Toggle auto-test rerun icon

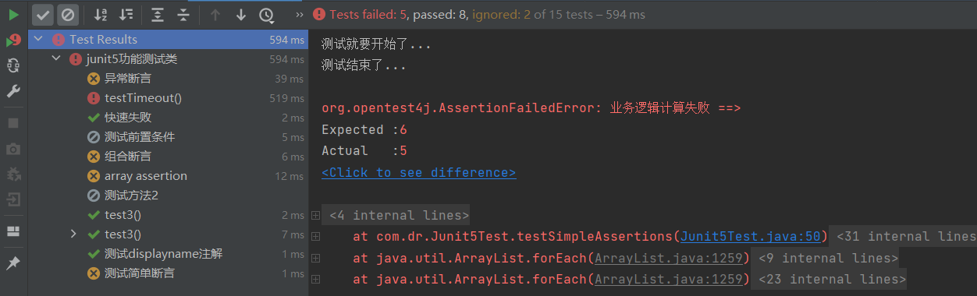point(13,66)
